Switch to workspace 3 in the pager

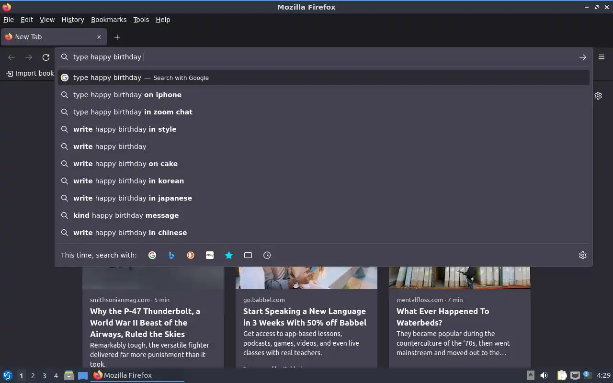point(44,376)
